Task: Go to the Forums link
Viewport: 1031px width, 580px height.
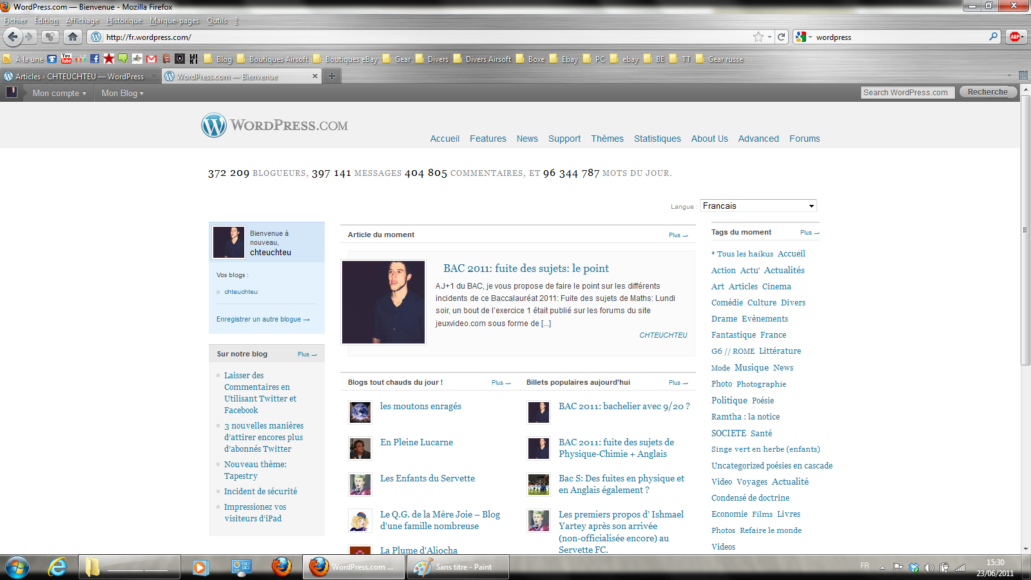Action: [x=804, y=139]
